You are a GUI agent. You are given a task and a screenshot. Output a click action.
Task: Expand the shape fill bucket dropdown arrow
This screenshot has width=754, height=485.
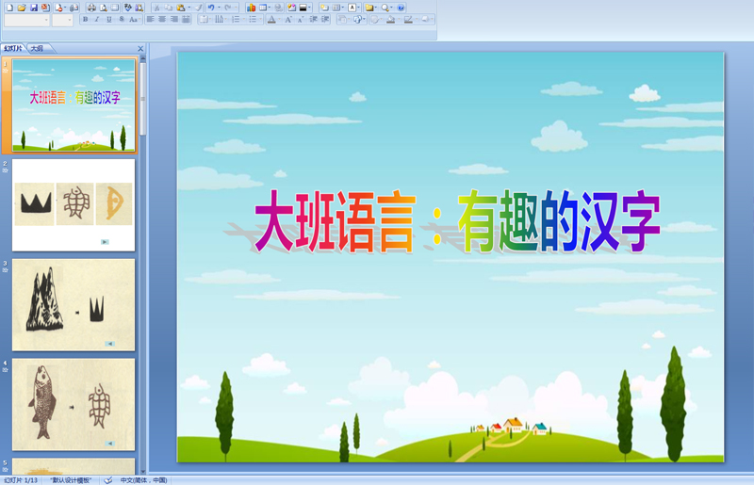point(399,19)
